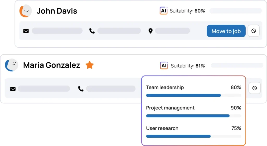Click Maria Gonzalez's phone icon
Viewport: 267px width, 146px height.
(81, 89)
